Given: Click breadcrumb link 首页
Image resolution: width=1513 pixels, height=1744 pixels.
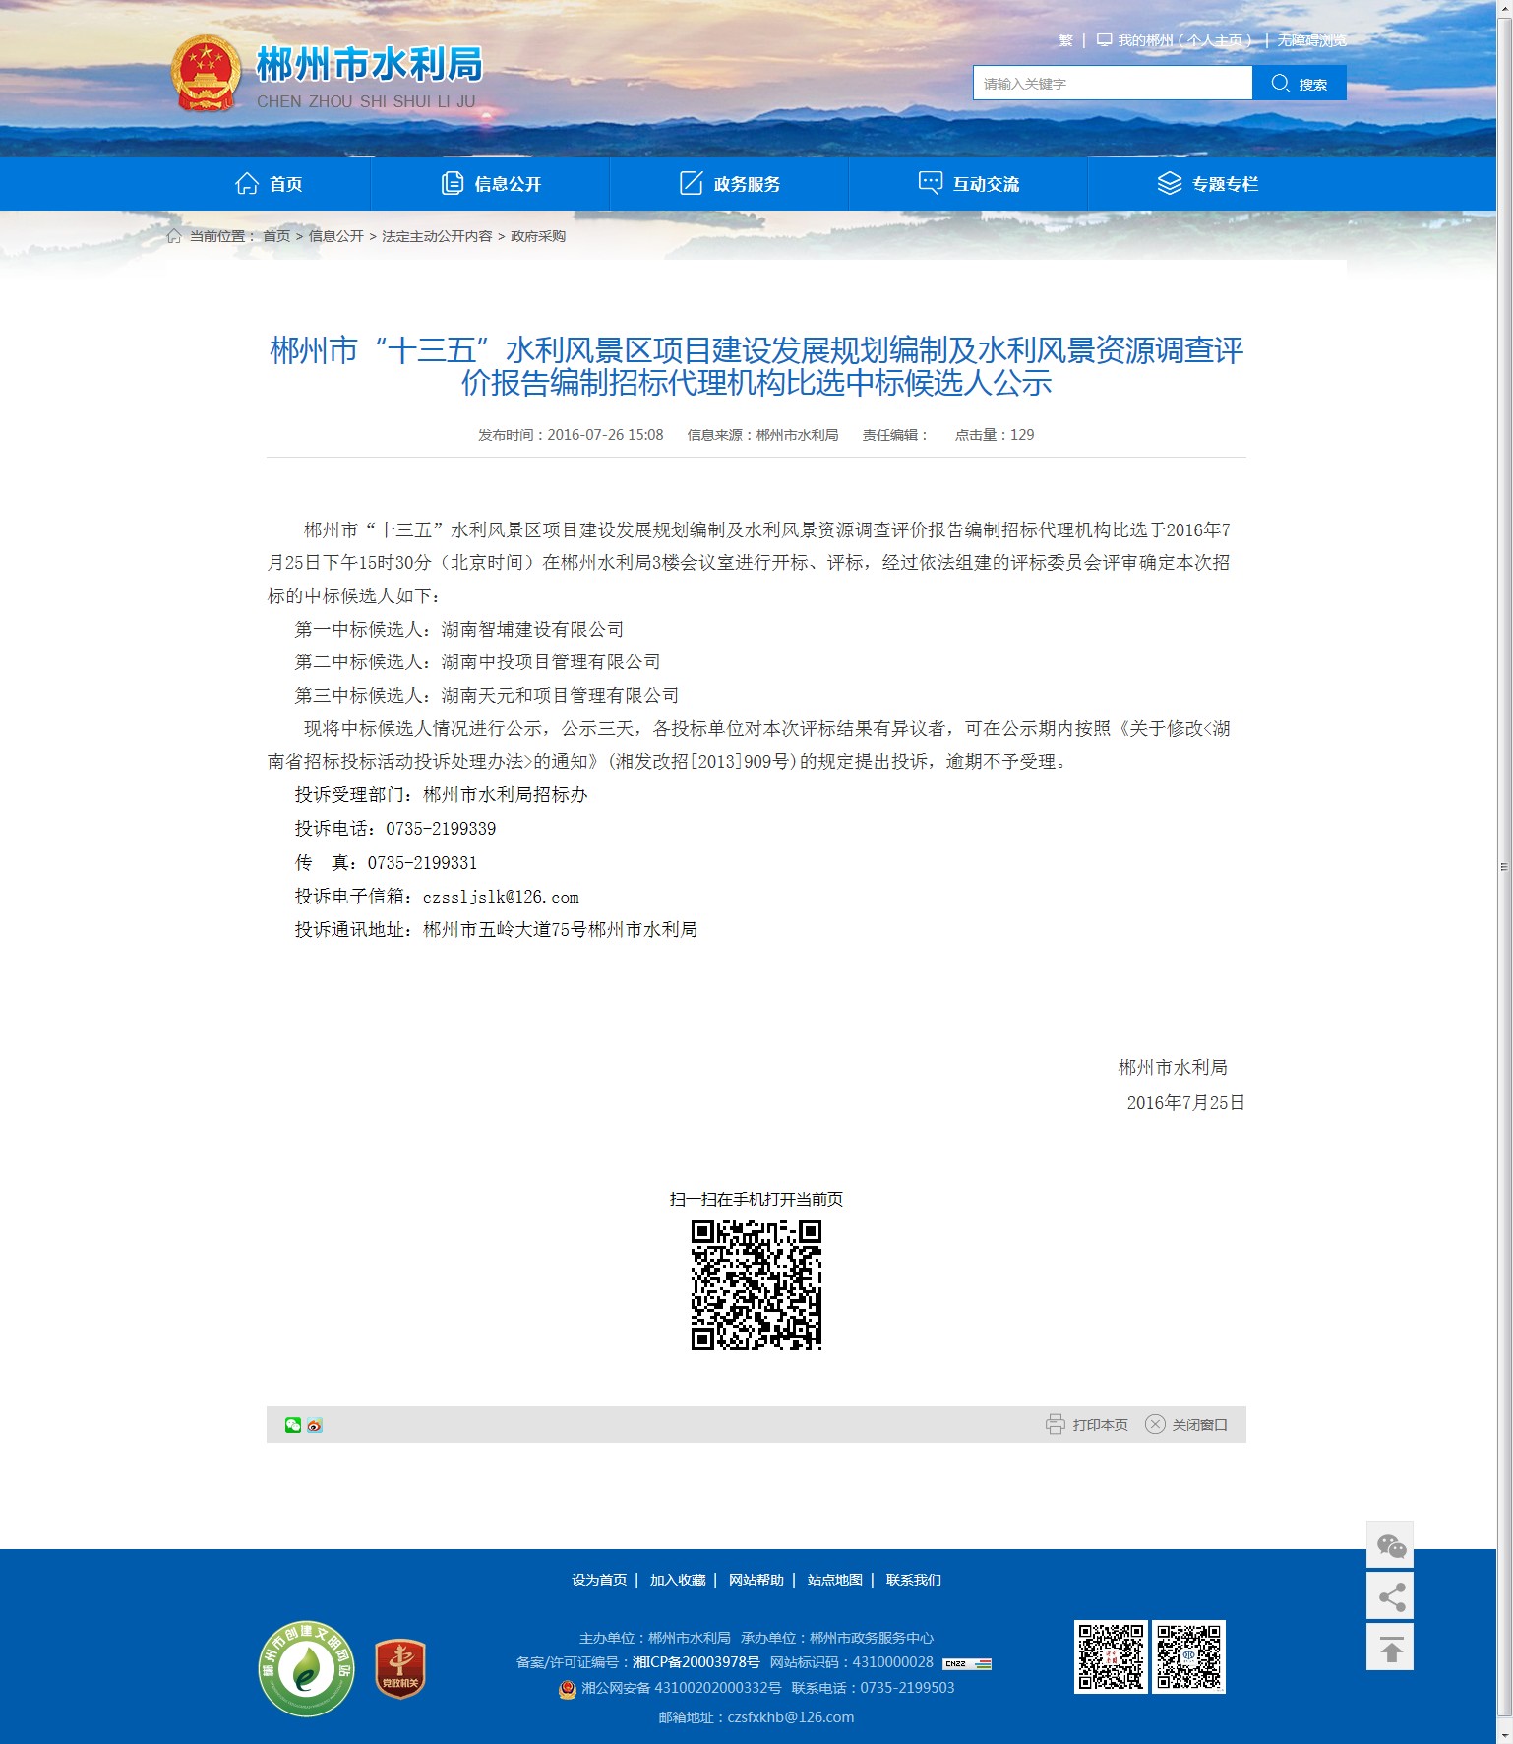Looking at the screenshot, I should point(276,236).
